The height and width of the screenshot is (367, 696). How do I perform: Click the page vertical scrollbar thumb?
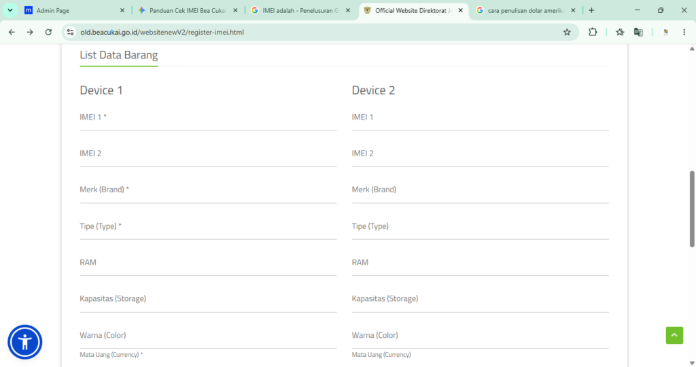[x=691, y=209]
